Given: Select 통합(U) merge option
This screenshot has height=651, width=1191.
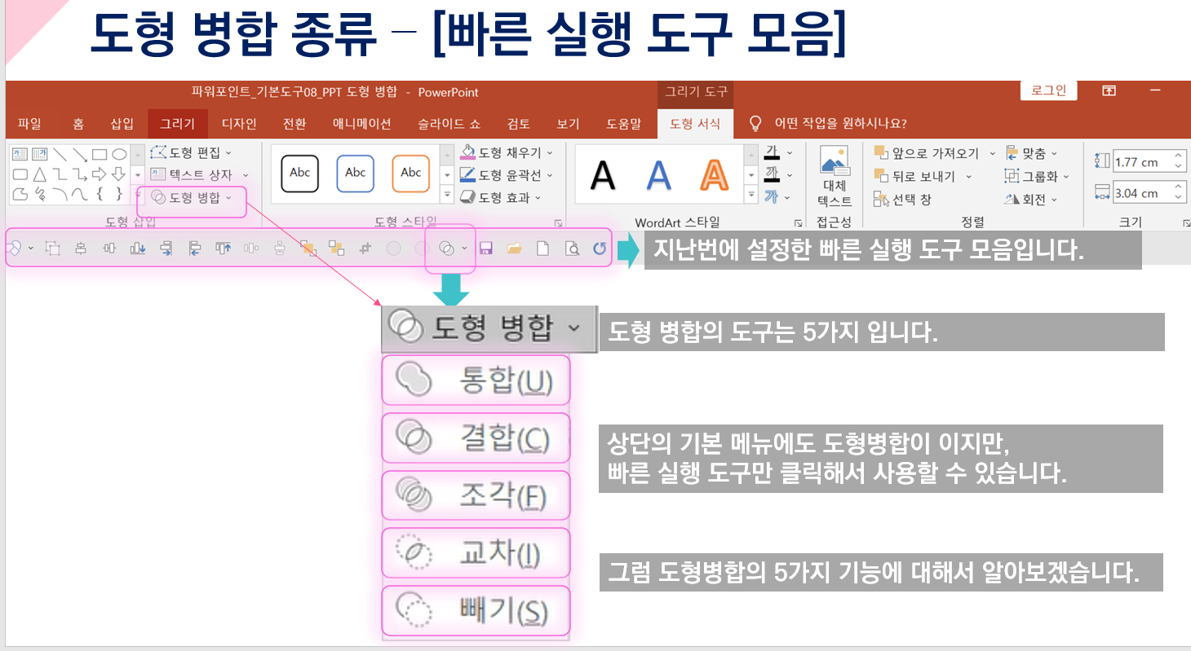Looking at the screenshot, I should (476, 380).
